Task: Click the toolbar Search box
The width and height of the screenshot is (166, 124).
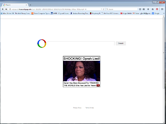Action: (122, 9)
